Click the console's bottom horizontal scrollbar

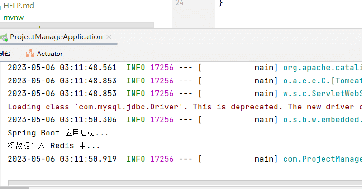tap(185, 183)
